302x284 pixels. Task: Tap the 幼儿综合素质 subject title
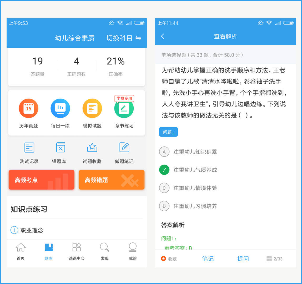pos(75,38)
